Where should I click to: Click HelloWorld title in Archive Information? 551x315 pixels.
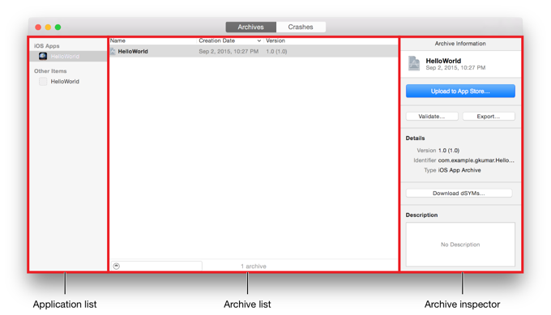pyautogui.click(x=443, y=61)
